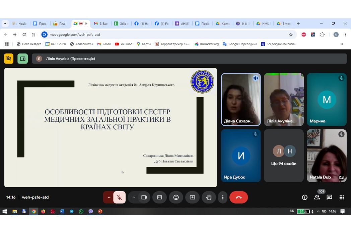Open video settings chevron beside camera
The width and height of the screenshot is (351, 234).
pyautogui.click(x=134, y=197)
